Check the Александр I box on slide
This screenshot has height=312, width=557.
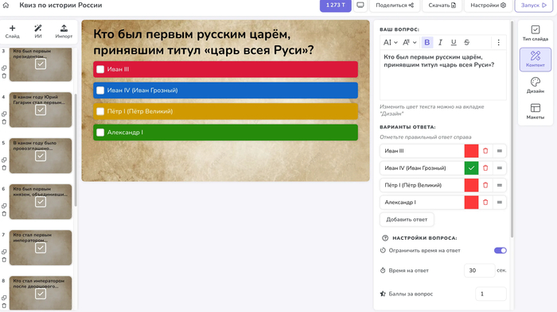coord(100,133)
